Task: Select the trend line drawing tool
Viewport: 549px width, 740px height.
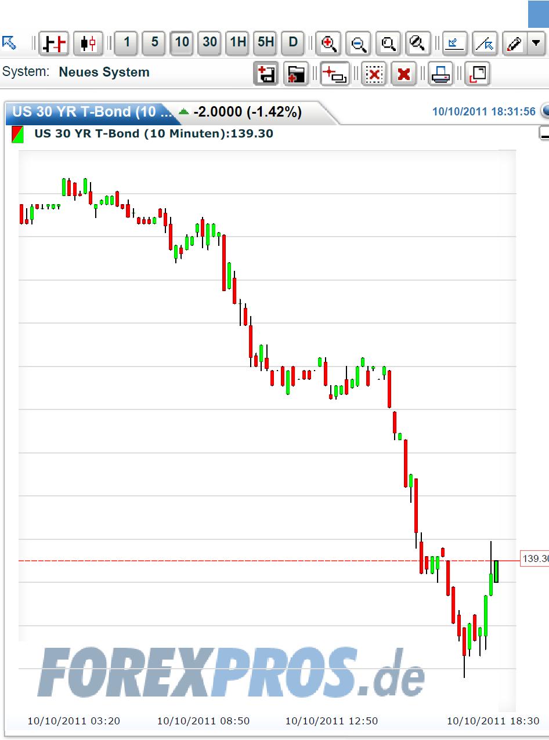Action: point(485,43)
